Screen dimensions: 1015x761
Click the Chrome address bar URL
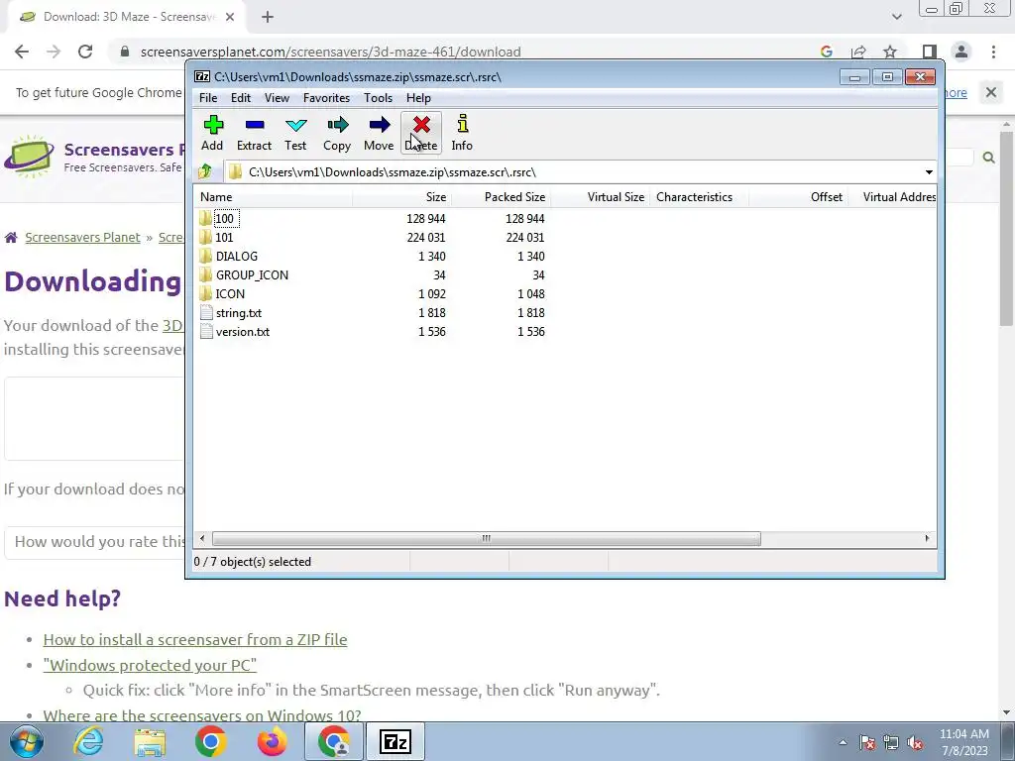pos(331,52)
